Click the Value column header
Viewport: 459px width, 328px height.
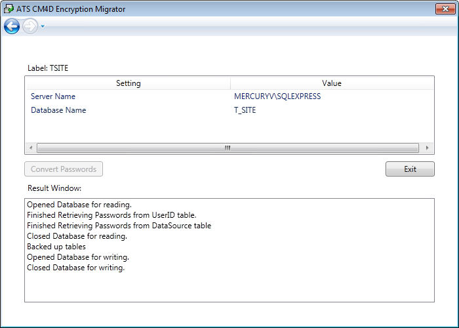(331, 83)
